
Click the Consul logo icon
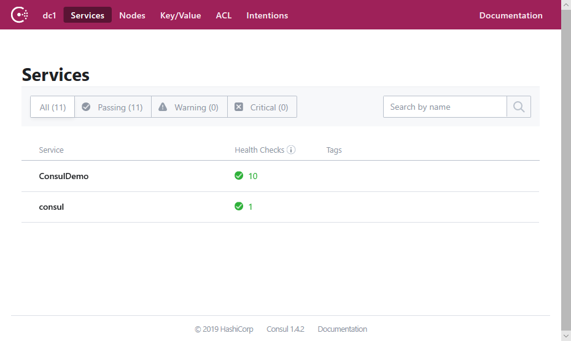(20, 15)
